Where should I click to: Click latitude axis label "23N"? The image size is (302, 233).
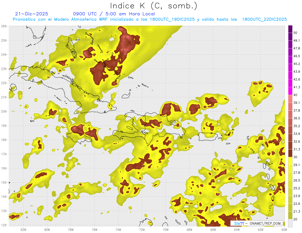point(4,69)
